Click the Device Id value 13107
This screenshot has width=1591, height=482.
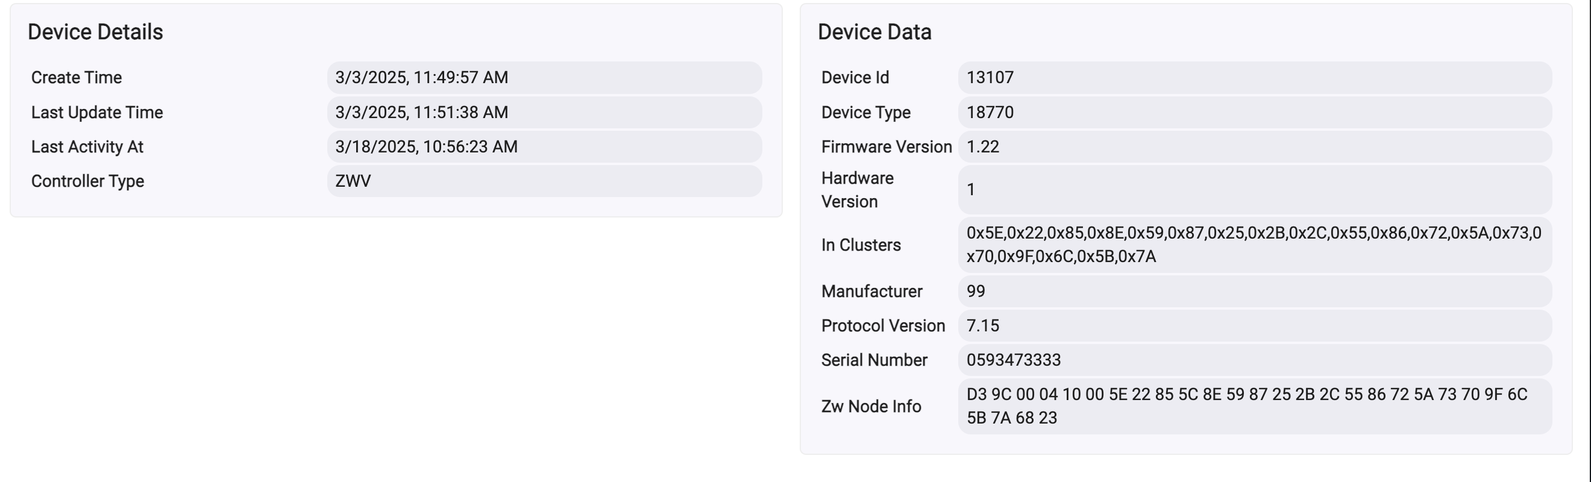pos(1255,78)
